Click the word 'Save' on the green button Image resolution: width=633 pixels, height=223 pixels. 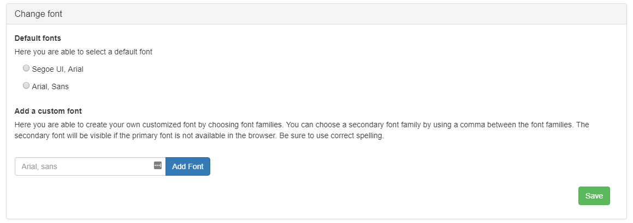tap(594, 196)
